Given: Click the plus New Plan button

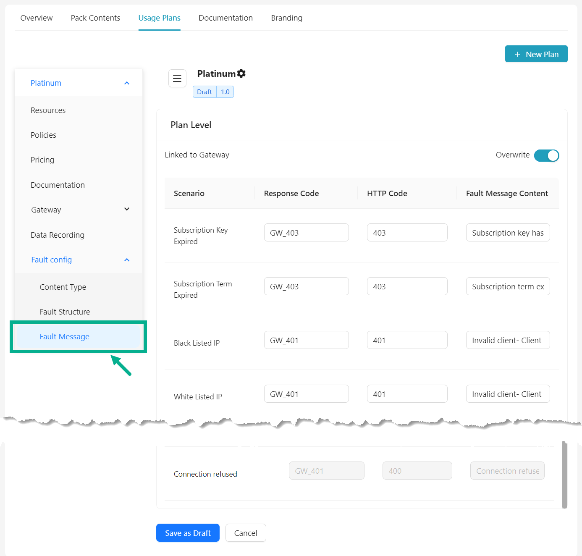Looking at the screenshot, I should click(x=536, y=54).
